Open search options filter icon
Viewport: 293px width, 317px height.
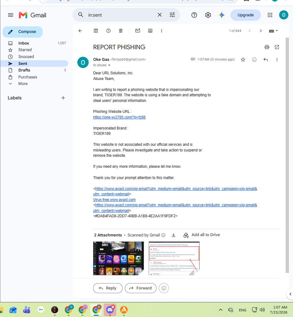172,15
